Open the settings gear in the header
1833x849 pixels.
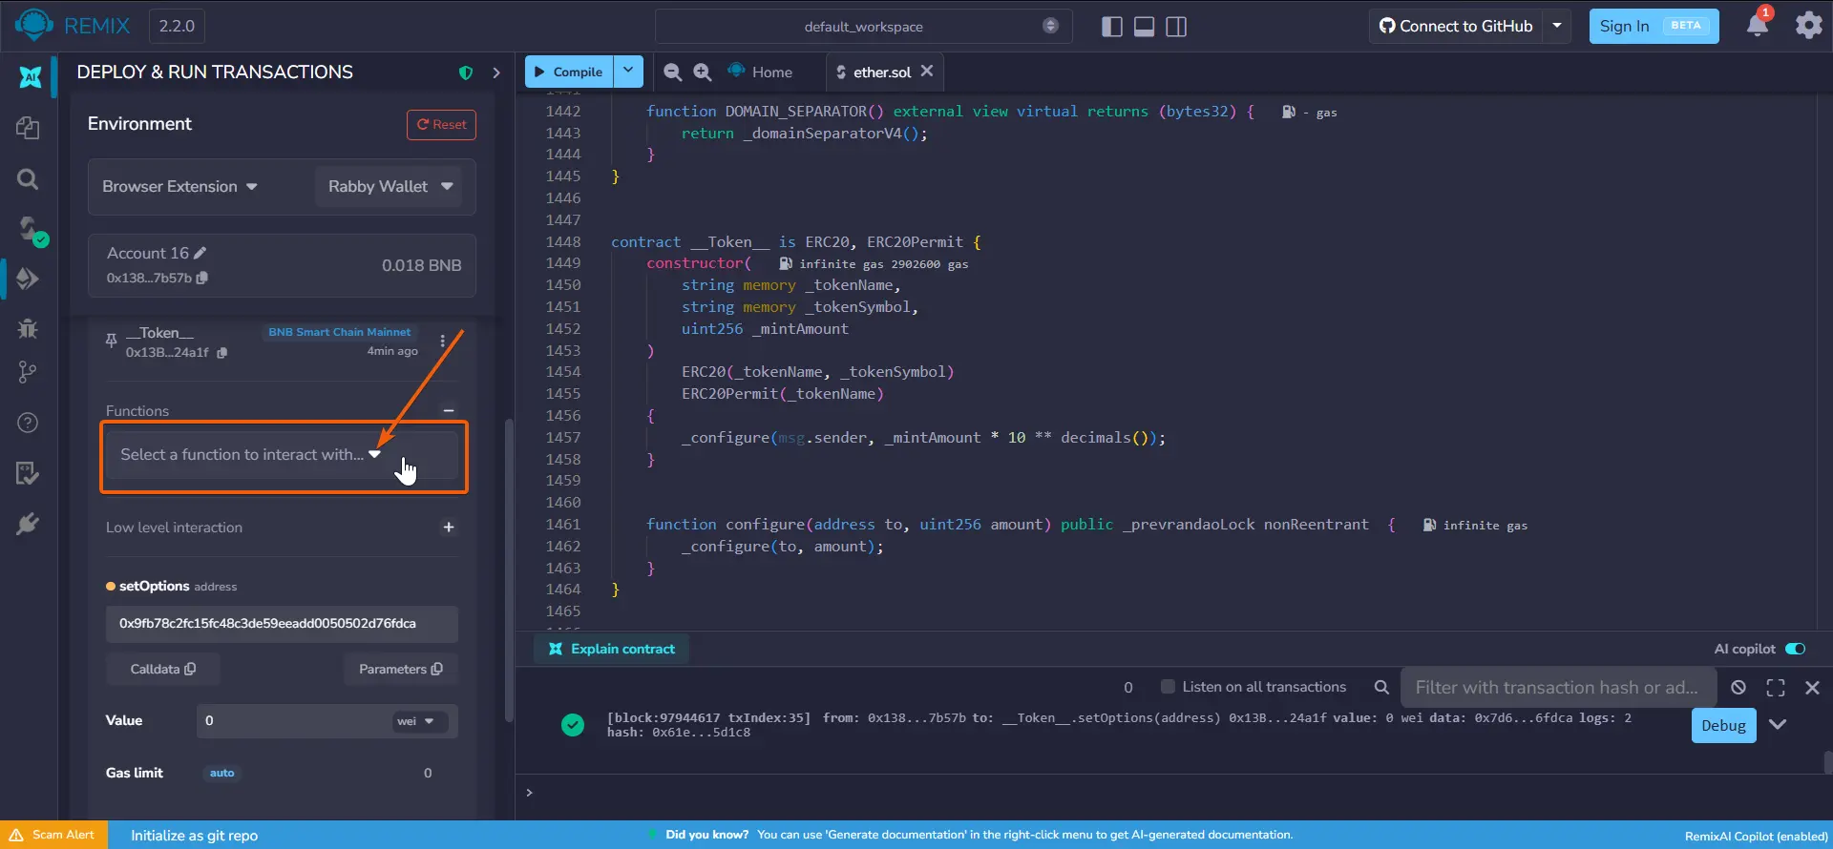coord(1808,26)
